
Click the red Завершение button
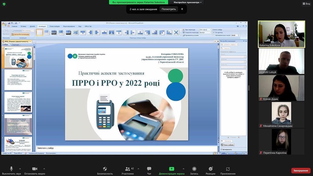tap(301, 170)
